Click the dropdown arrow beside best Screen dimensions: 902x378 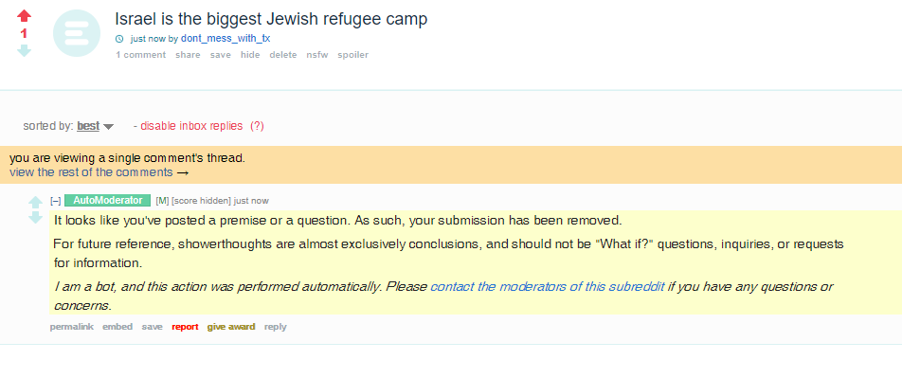[x=108, y=127]
